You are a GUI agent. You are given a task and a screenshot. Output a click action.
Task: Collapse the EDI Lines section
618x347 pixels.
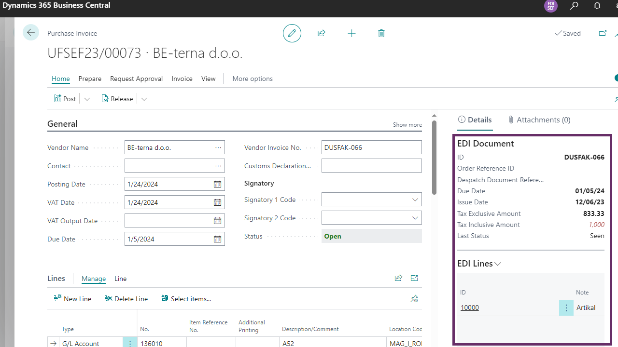pyautogui.click(x=498, y=263)
